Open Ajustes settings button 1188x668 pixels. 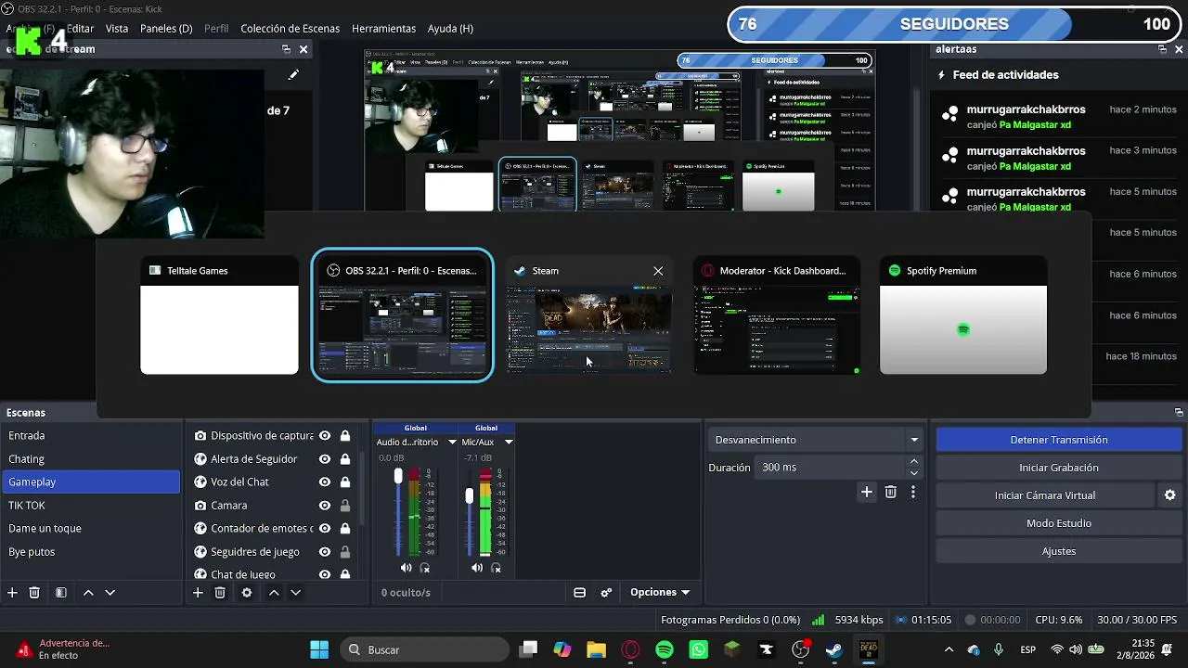pos(1059,551)
